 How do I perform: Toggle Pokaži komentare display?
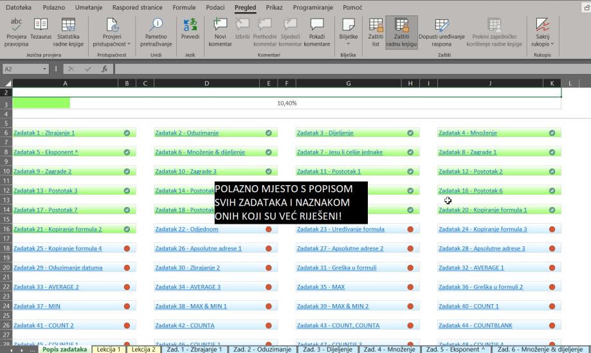pyautogui.click(x=316, y=26)
